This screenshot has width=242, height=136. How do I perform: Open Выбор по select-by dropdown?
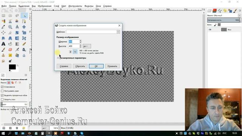19,109
